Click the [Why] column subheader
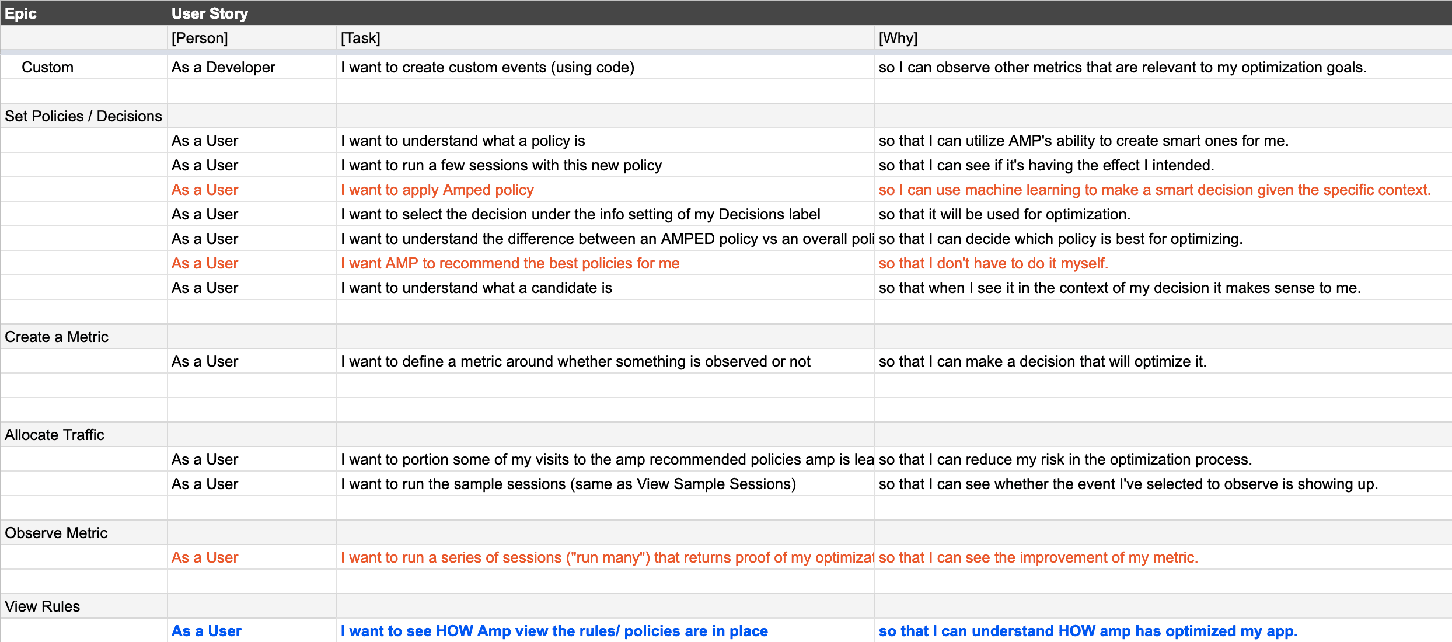1452x642 pixels. click(1163, 38)
